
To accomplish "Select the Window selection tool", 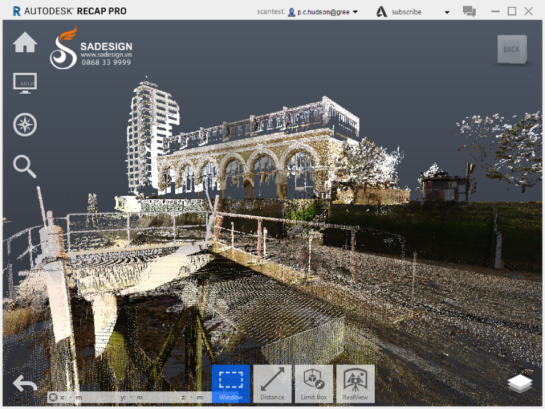I will 231,384.
